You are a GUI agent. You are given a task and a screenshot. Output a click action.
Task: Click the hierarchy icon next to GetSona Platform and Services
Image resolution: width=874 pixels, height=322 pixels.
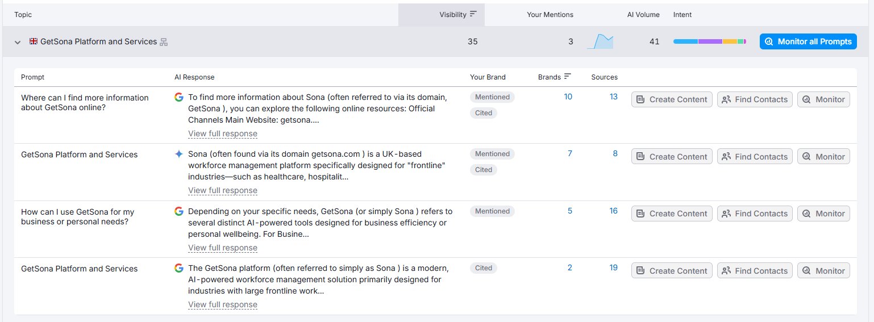[164, 42]
